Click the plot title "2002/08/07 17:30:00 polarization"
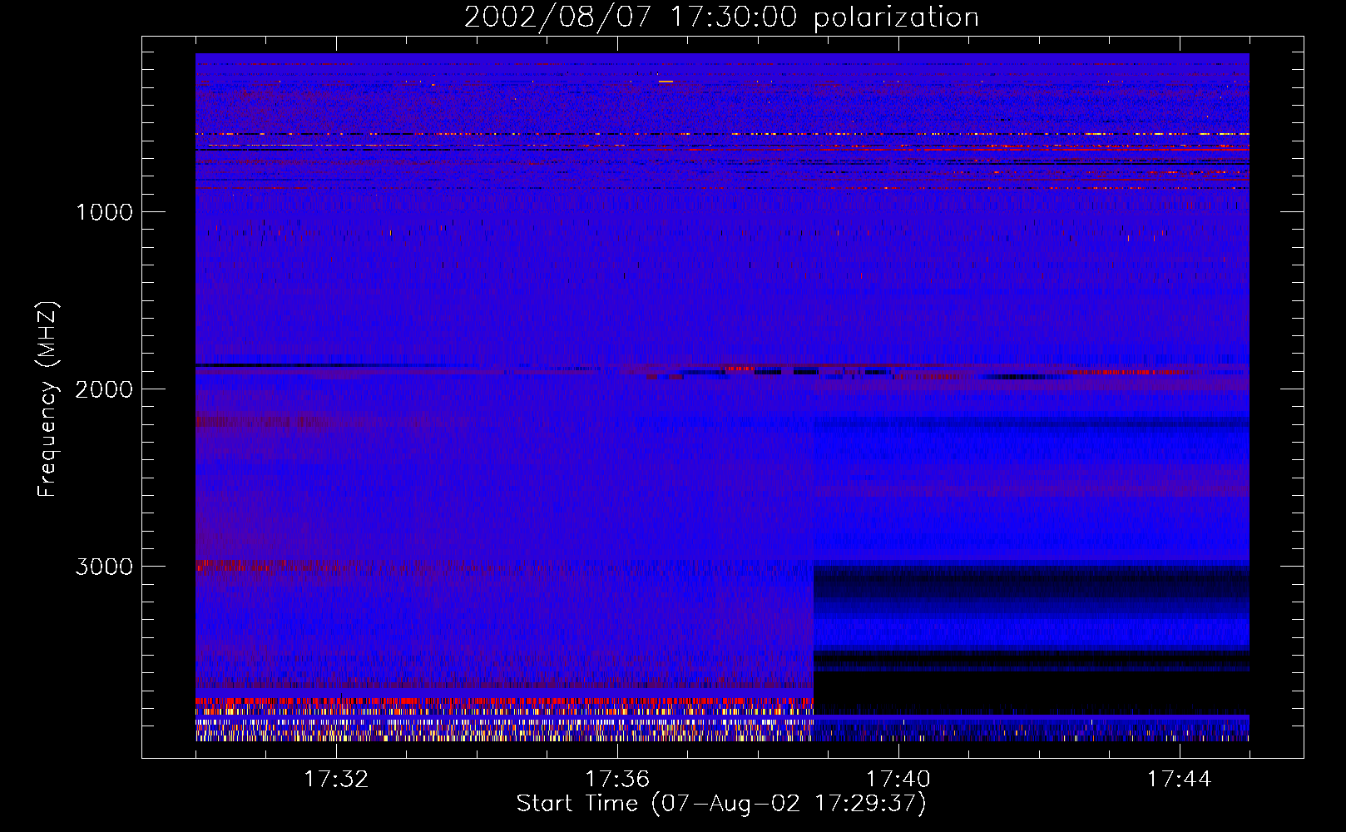This screenshot has height=832, width=1346. click(x=721, y=17)
